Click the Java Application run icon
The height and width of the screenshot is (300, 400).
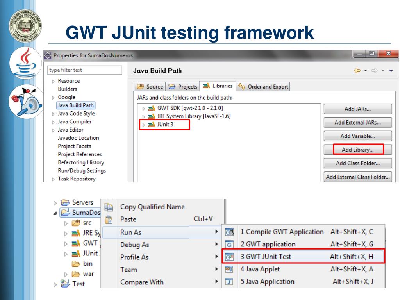[x=229, y=282]
